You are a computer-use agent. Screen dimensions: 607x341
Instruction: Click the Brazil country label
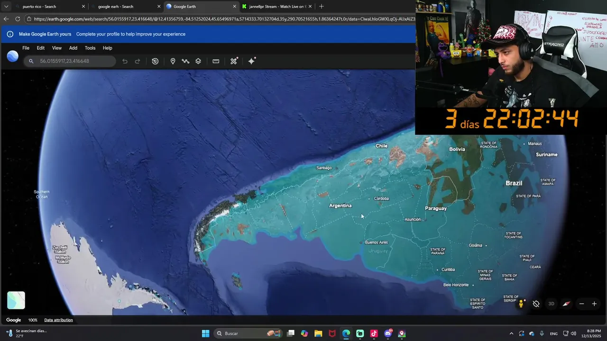(x=514, y=183)
